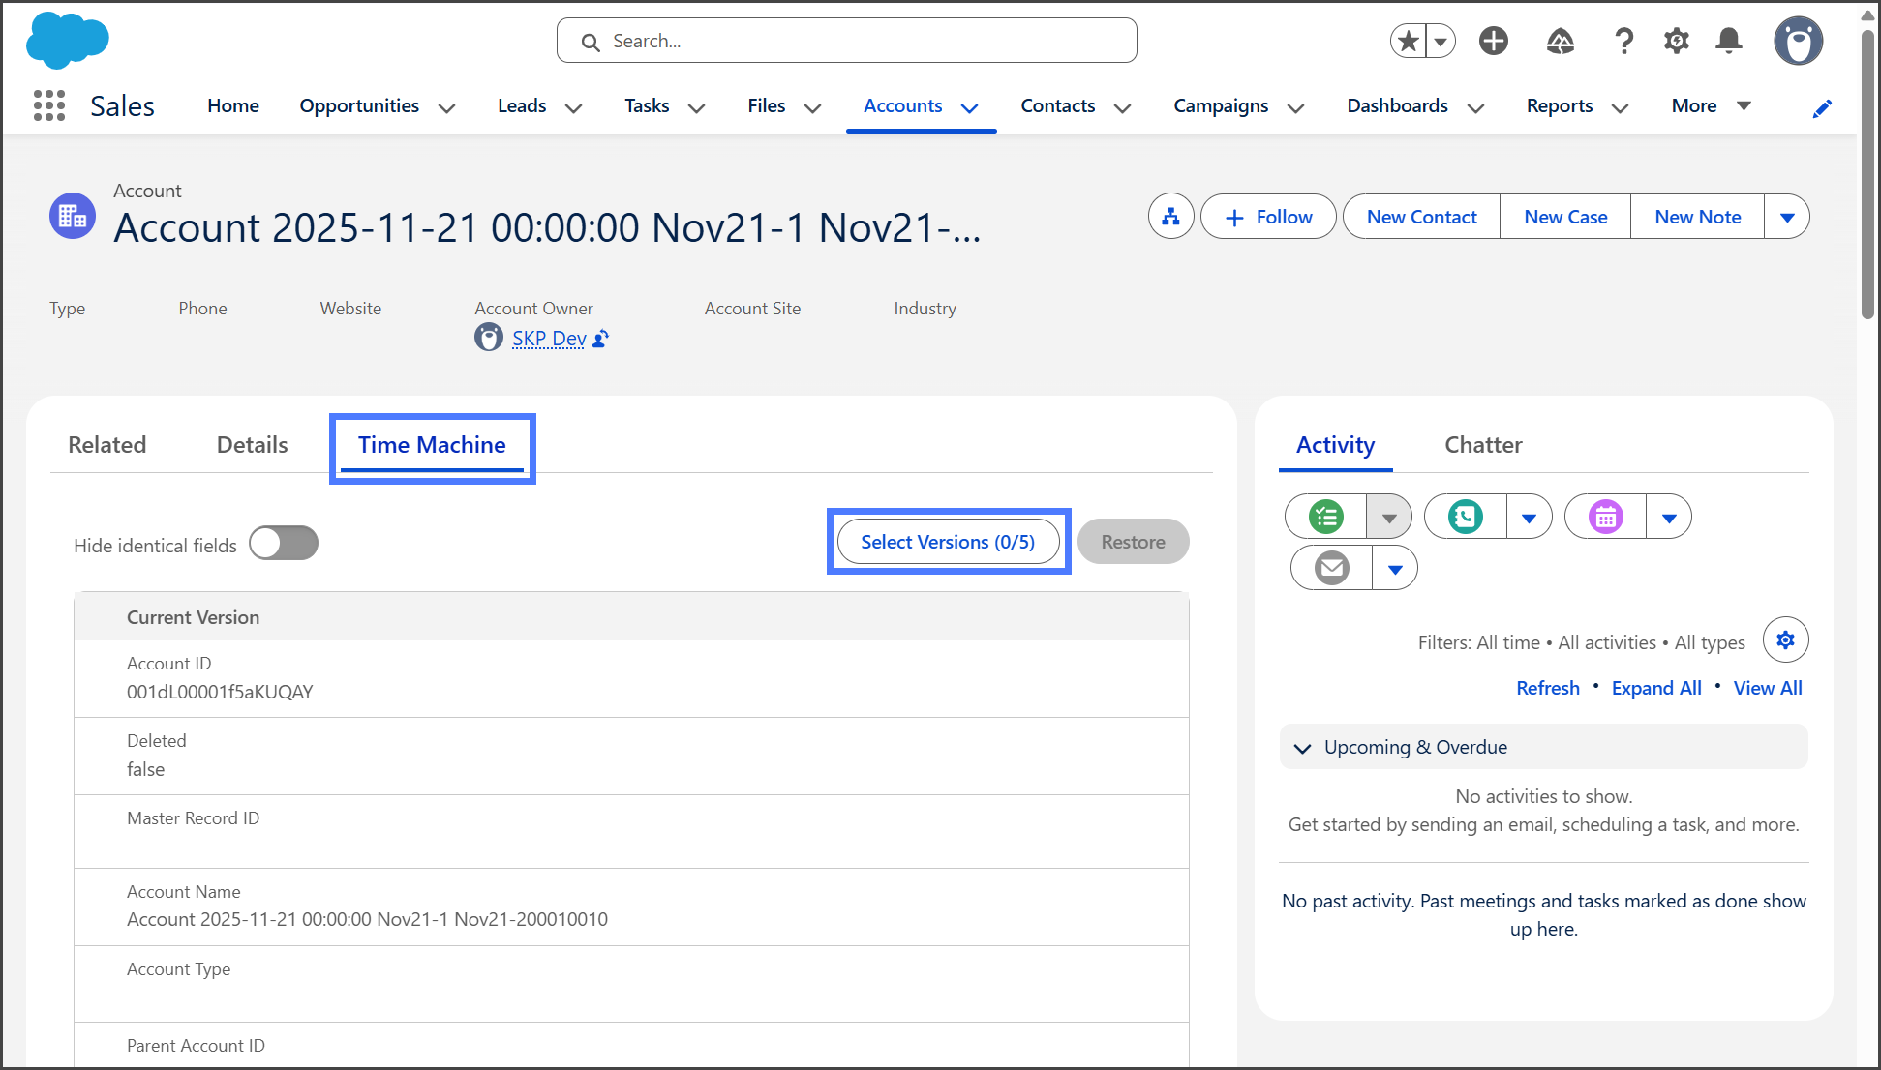View notifications bell icon
This screenshot has width=1881, height=1070.
click(1729, 41)
